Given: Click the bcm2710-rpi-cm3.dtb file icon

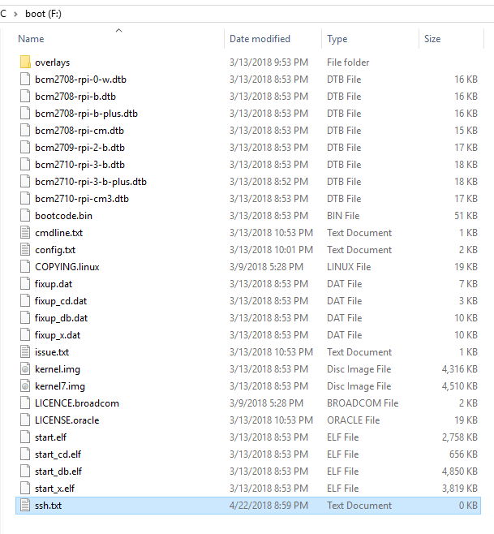Looking at the screenshot, I should pyautogui.click(x=25, y=198).
